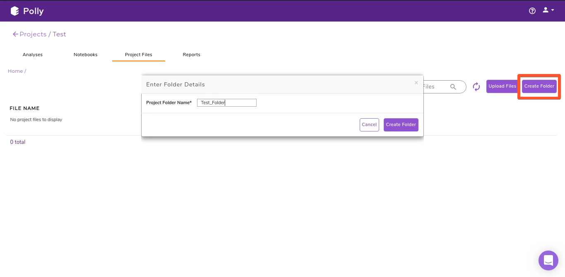
Task: Click the user account icon
Action: pyautogui.click(x=545, y=10)
